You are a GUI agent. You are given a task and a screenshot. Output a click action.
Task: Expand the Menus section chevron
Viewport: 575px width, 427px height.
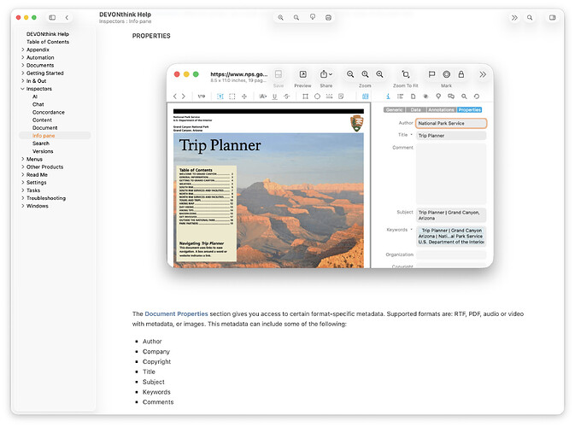(x=23, y=159)
